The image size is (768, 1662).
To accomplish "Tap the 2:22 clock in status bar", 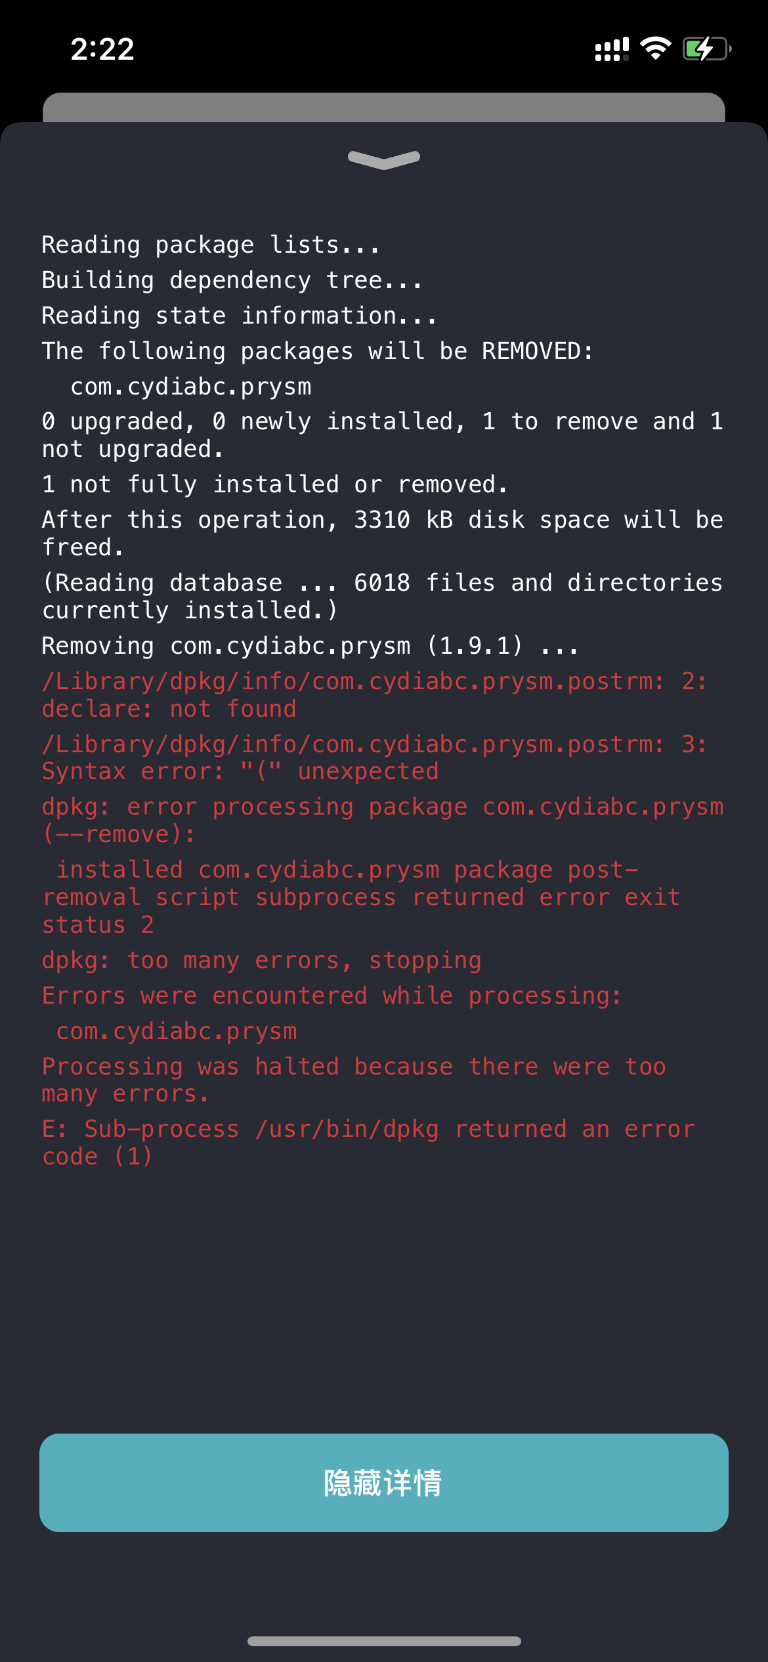I will click(x=102, y=49).
